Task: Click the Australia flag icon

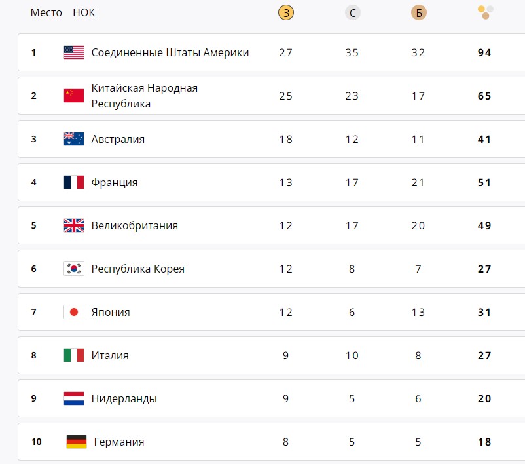Action: pyautogui.click(x=74, y=139)
